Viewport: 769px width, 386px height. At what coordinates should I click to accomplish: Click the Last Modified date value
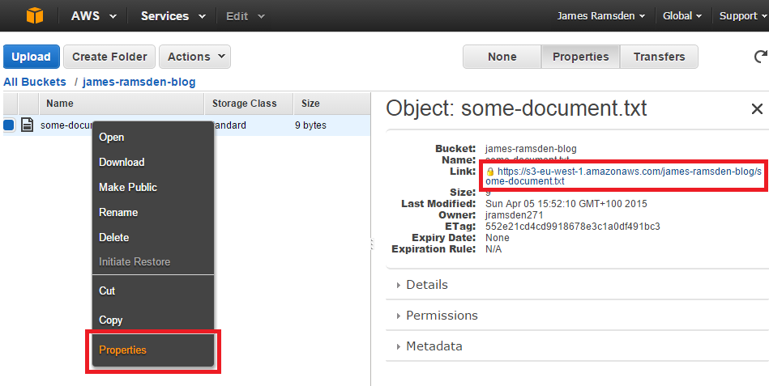pos(566,204)
